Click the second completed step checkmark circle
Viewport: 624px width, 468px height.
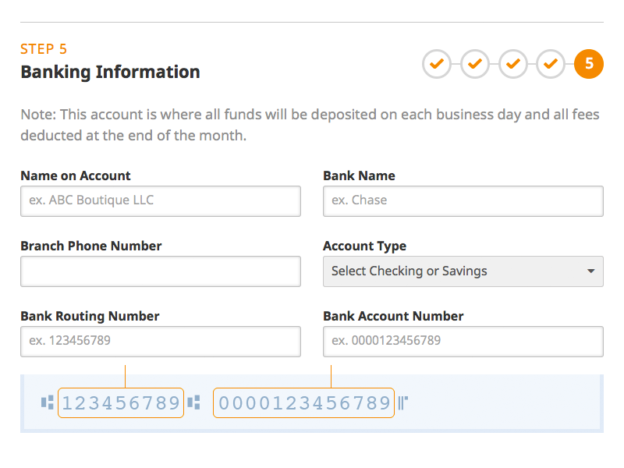[475, 64]
